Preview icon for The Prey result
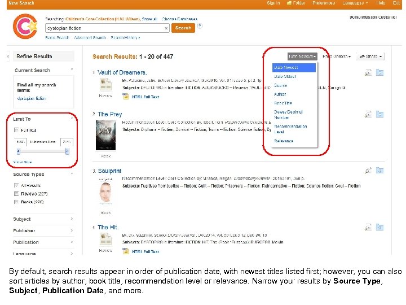The height and width of the screenshot is (305, 406). click(x=368, y=114)
